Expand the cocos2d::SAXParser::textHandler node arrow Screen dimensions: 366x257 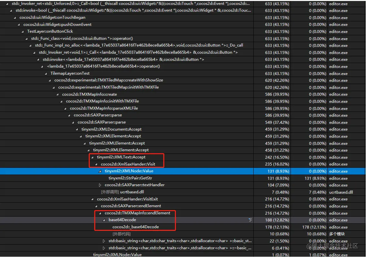click(100, 185)
